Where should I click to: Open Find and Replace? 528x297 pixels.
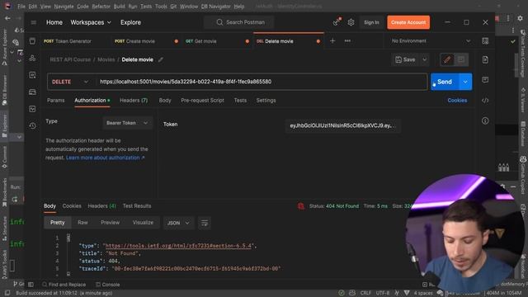(64, 285)
